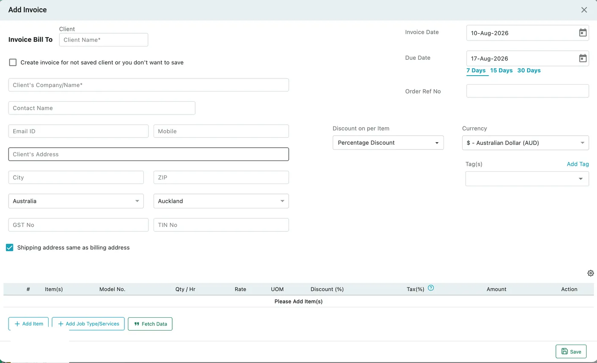Click the Due Date value 17-Aug-2026
Screen dimensions: 597x363
coord(490,59)
